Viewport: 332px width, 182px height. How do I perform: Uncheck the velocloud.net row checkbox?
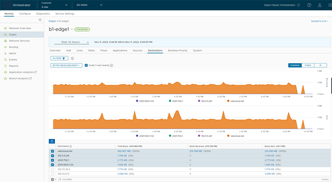52,151
